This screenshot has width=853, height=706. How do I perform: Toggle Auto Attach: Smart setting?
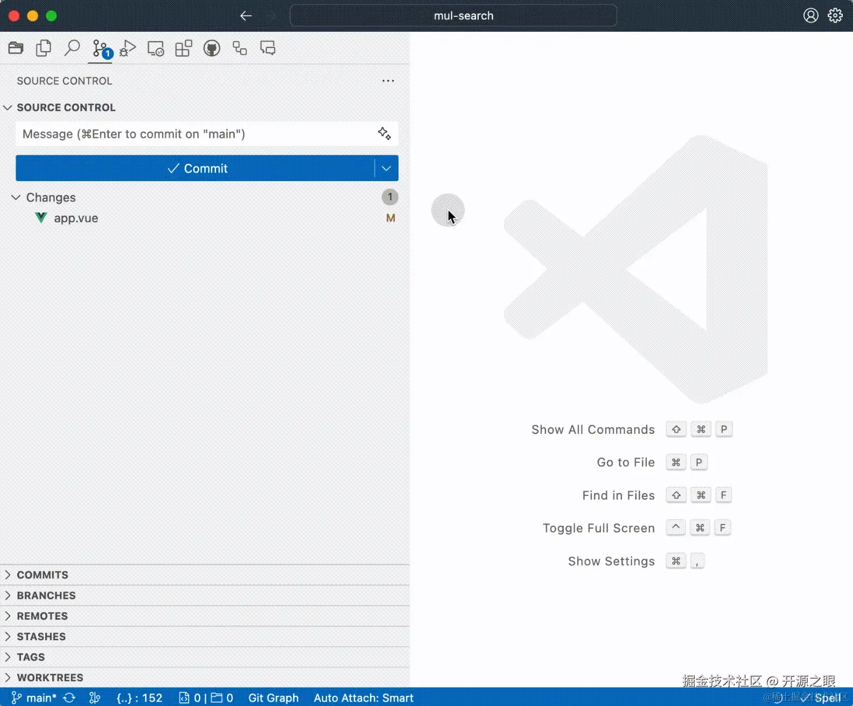(x=363, y=698)
